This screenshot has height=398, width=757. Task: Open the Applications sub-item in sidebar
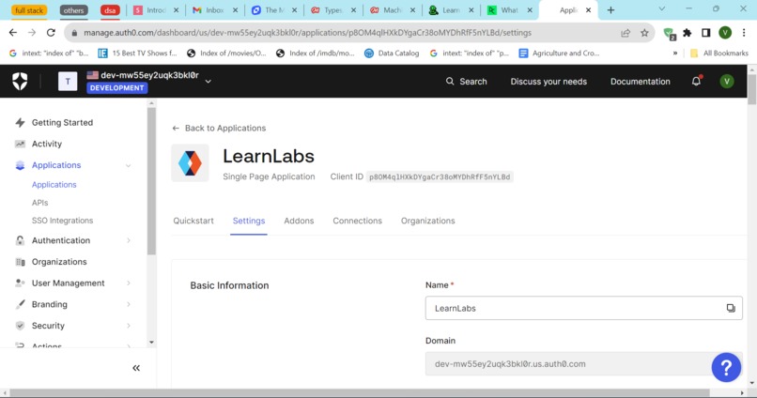coord(54,184)
